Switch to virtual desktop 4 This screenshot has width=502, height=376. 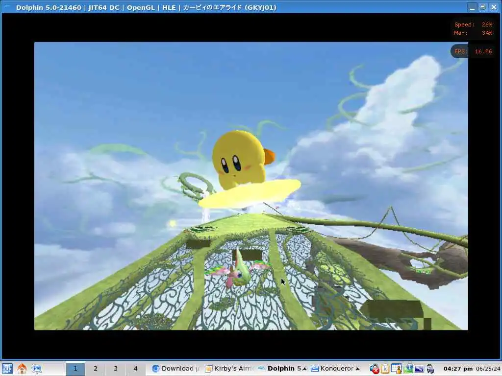(x=135, y=369)
